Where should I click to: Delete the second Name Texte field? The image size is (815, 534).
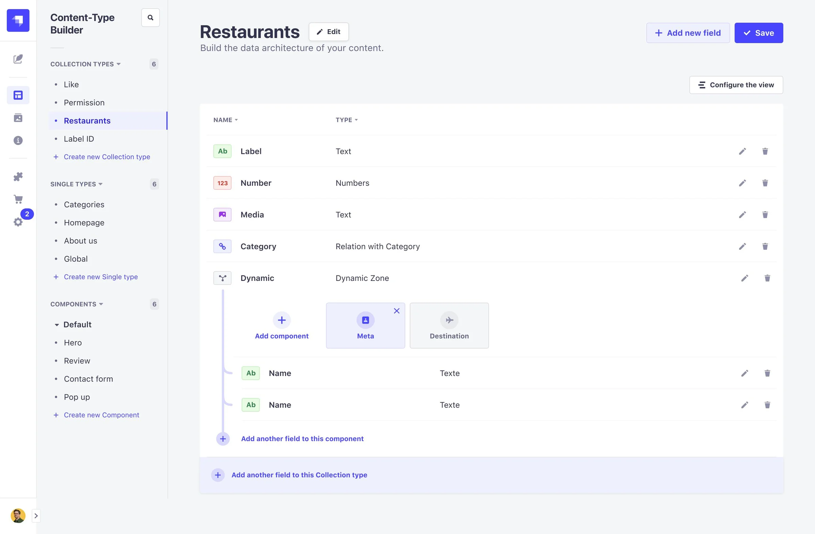[x=767, y=405]
